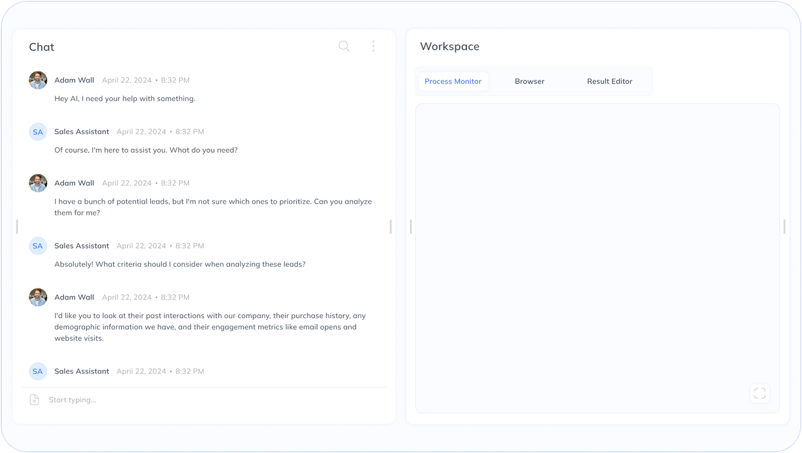802x453 pixels.
Task: Open the chat's three-dot options menu
Action: pos(373,46)
